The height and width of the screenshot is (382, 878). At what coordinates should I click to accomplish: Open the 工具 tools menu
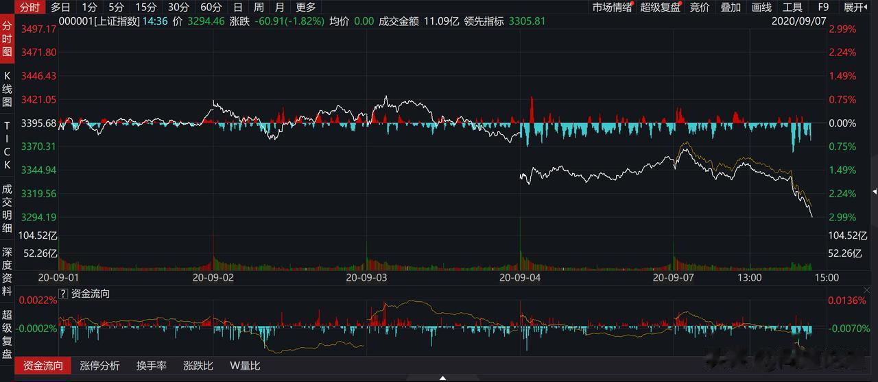point(792,8)
